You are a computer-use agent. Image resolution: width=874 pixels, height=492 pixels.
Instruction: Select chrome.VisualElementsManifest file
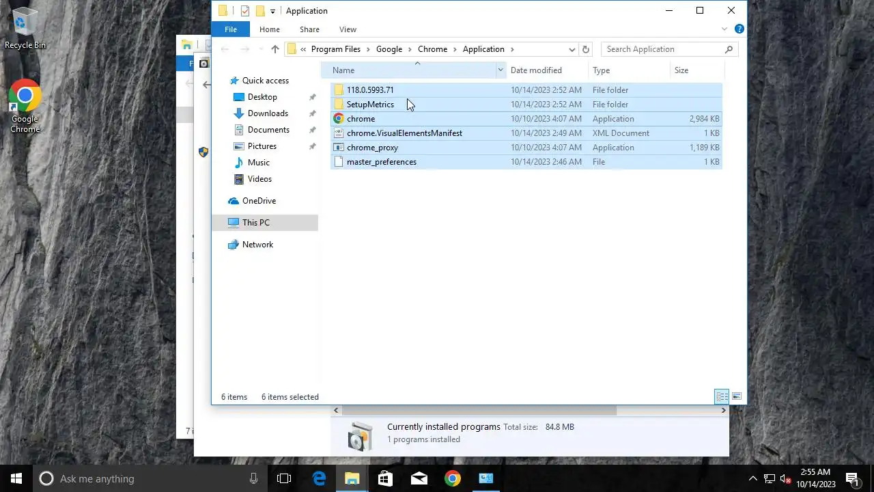pyautogui.click(x=526, y=133)
